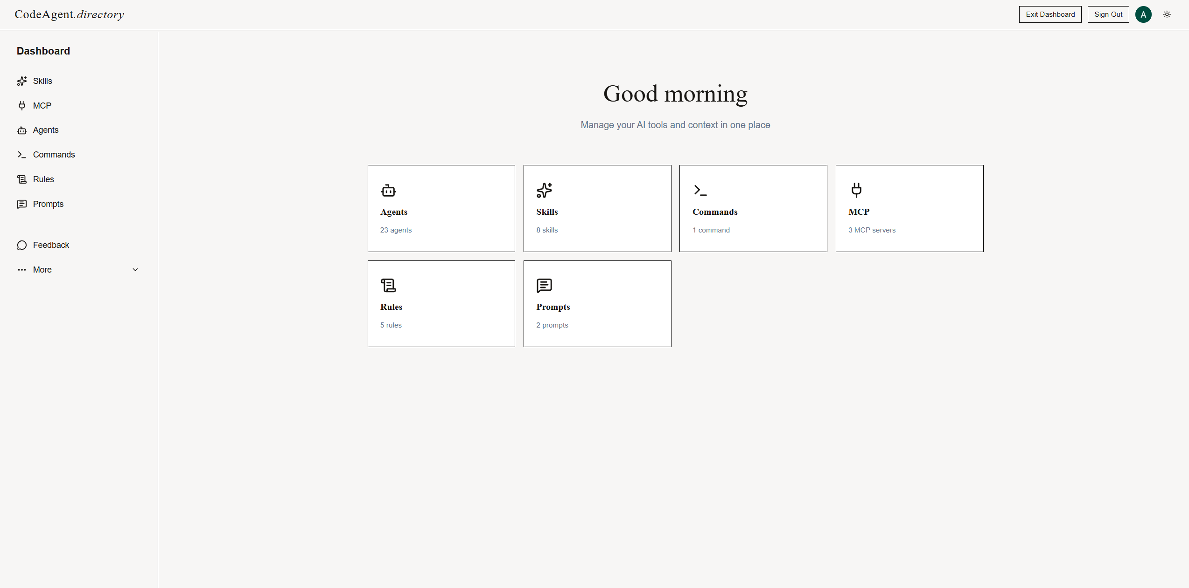
Task: Click the sparkles icon on the Skills card
Action: [x=544, y=191]
